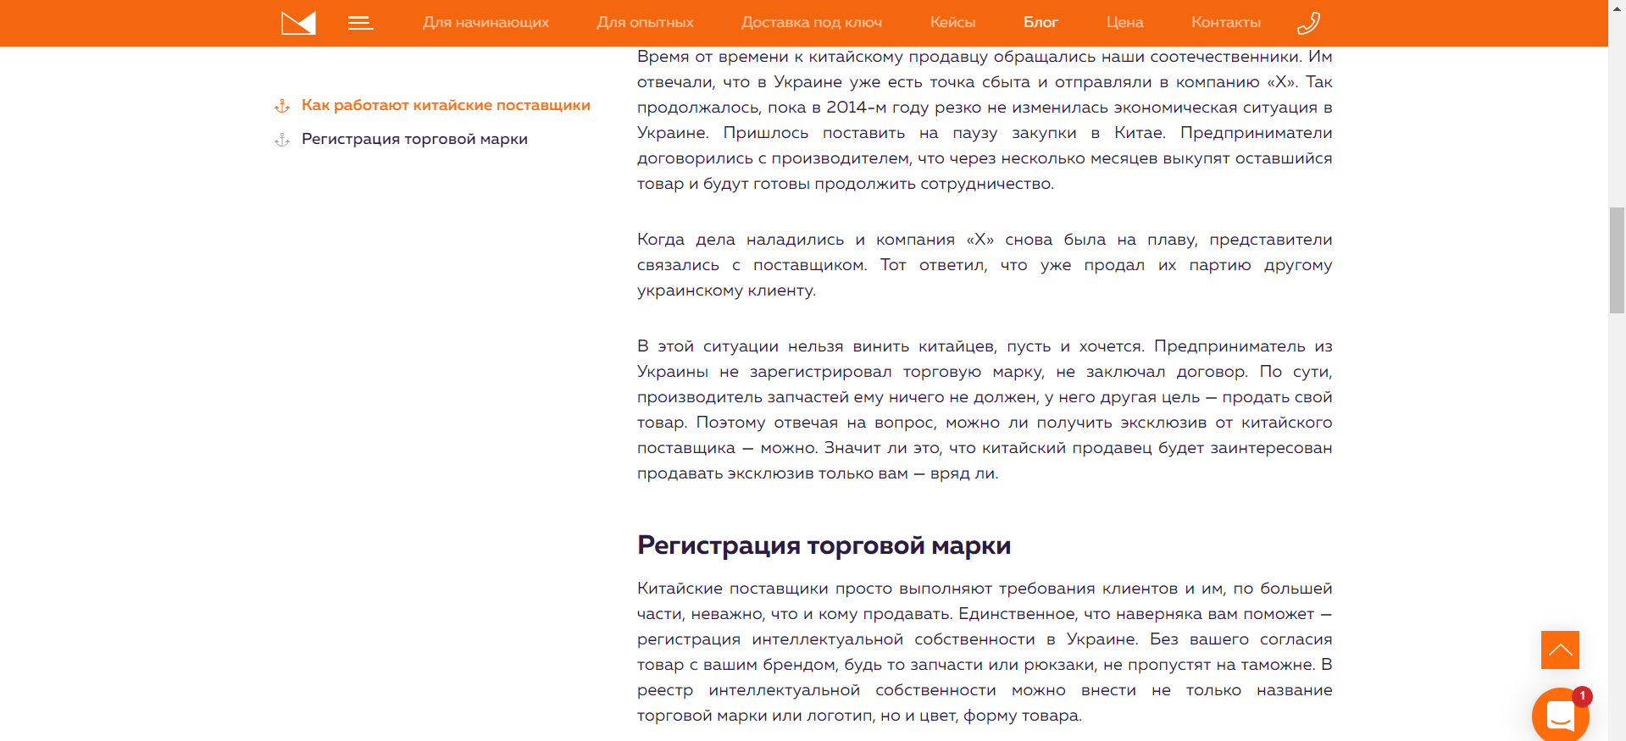The width and height of the screenshot is (1626, 741).
Task: Open the Для начинающих menu item
Action: (486, 23)
